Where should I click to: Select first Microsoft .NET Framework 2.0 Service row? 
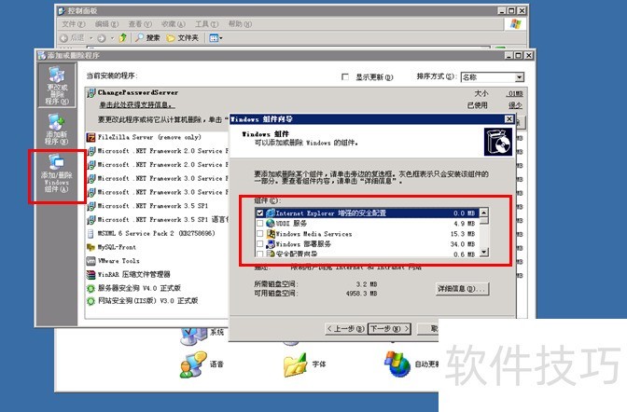tap(157, 151)
